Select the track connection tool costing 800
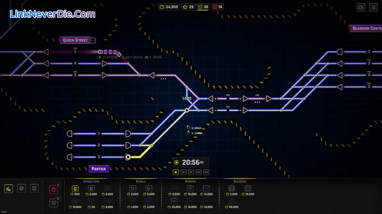 point(75,189)
